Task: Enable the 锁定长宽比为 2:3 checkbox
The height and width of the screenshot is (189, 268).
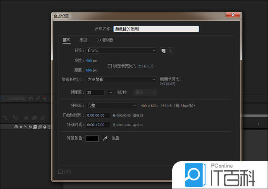Action: (x=110, y=66)
